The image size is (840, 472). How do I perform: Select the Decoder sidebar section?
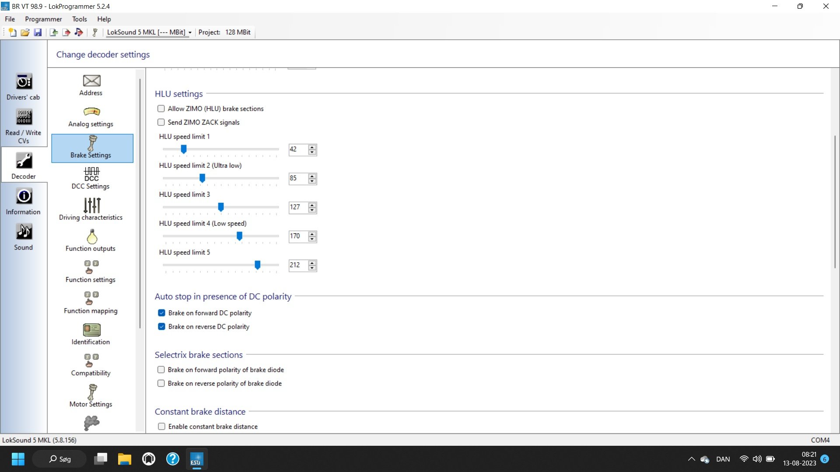tap(24, 166)
